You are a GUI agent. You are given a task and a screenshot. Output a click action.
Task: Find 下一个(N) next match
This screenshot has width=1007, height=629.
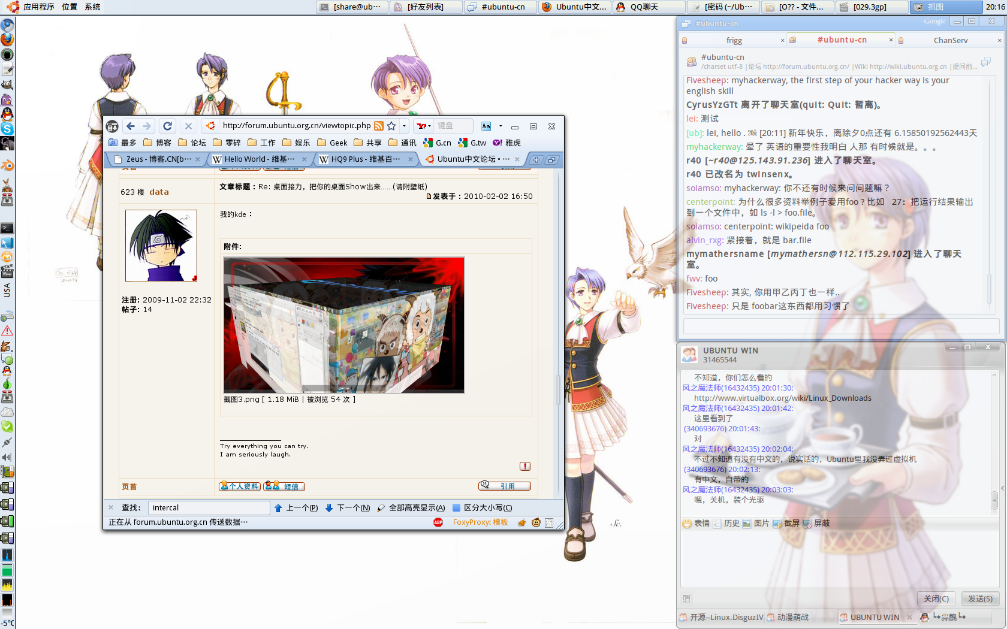[x=348, y=508]
